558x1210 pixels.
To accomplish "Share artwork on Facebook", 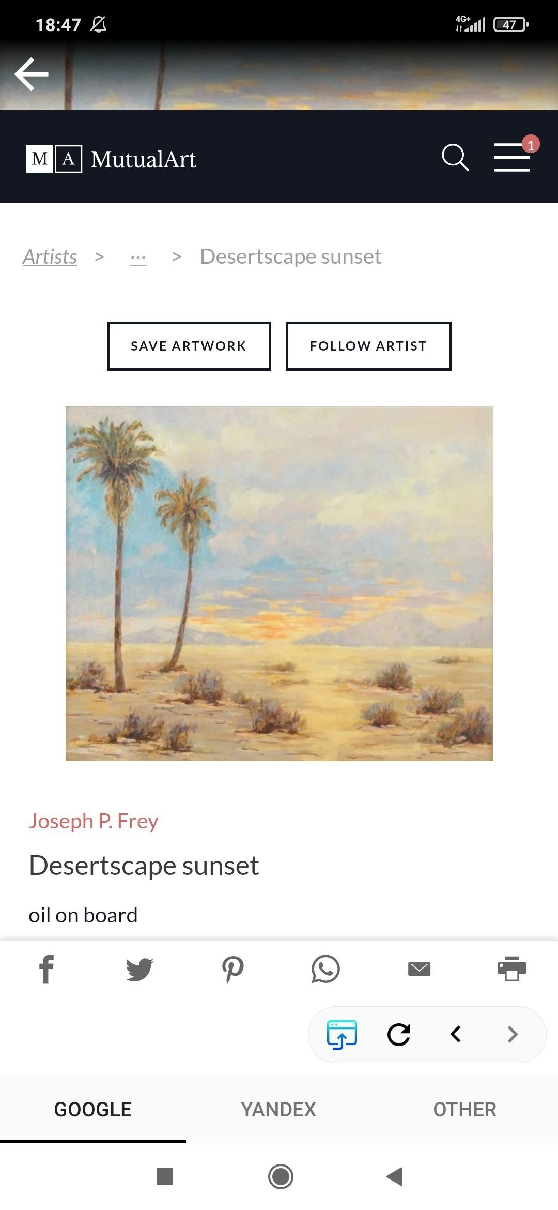I will 47,969.
